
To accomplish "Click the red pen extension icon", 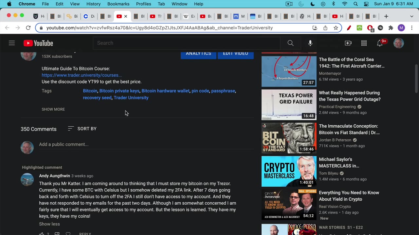I will [349, 28].
